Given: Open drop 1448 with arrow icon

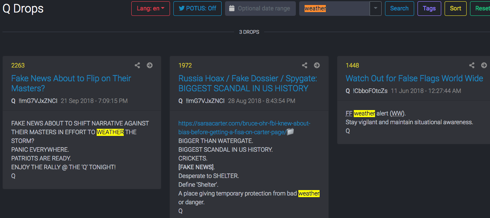Looking at the screenshot, I should click(x=484, y=65).
